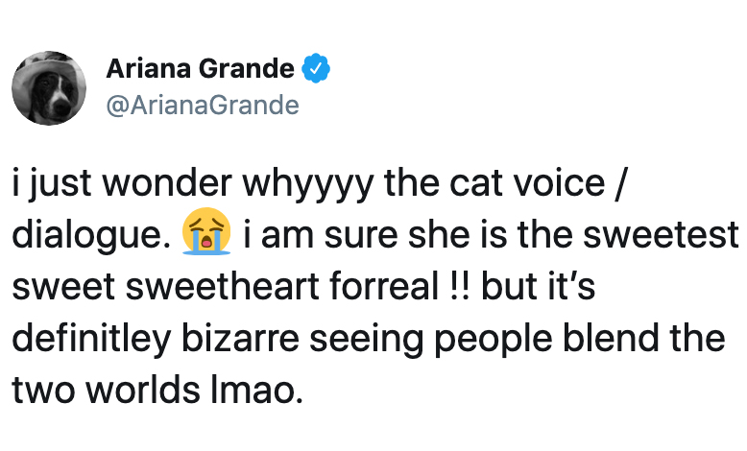
Task: Click the double exclamation marks after "forreal"
Action: (x=460, y=287)
